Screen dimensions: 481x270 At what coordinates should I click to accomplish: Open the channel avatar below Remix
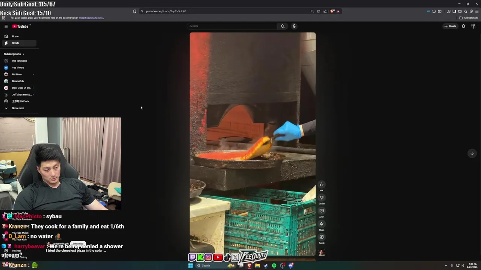(321, 252)
